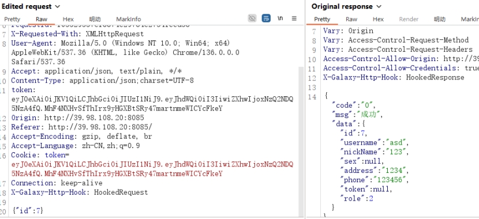Click the Connection: keep-alive line
Image resolution: width=479 pixels, height=219 pixels.
click(x=57, y=183)
